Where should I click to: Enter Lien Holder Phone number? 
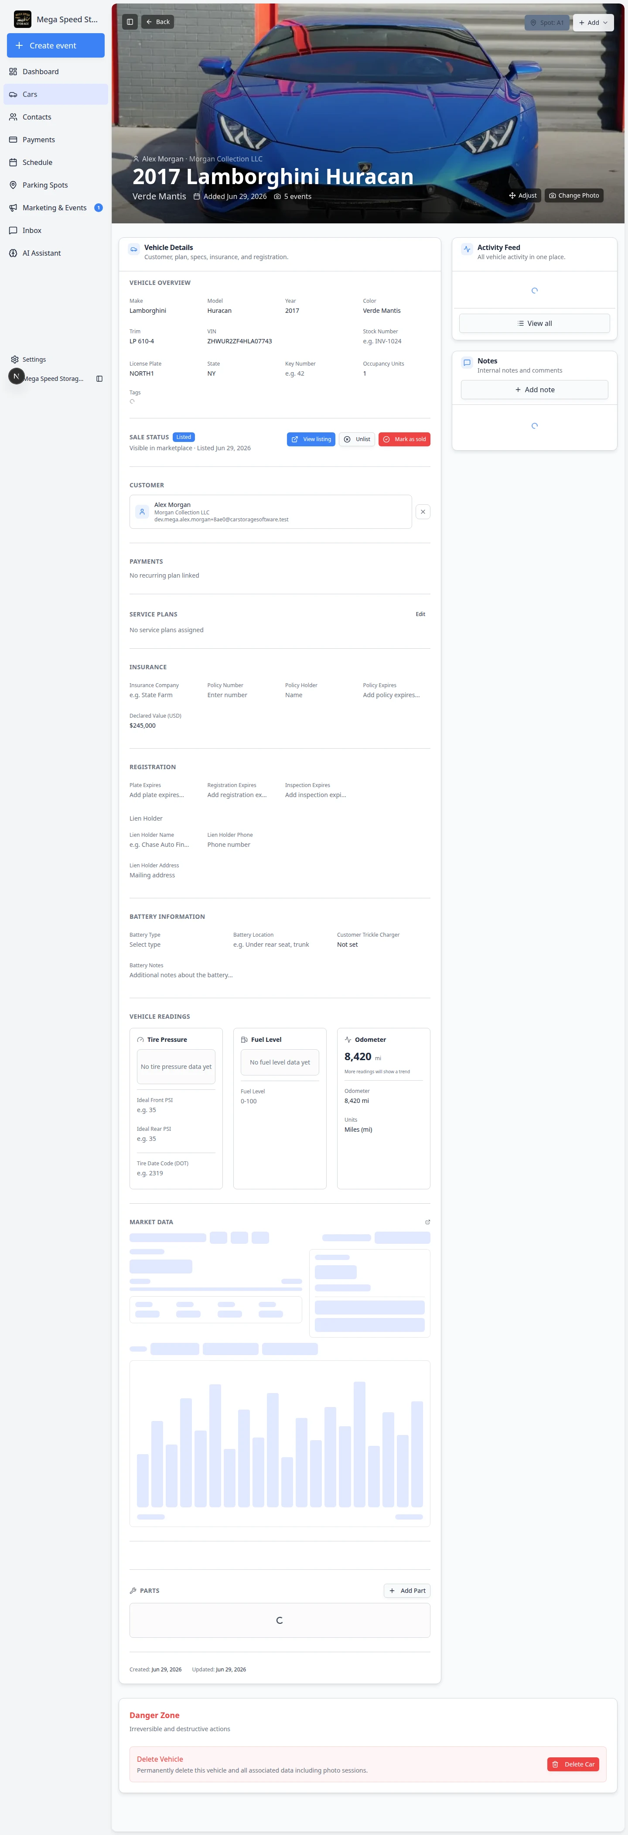pos(240,845)
